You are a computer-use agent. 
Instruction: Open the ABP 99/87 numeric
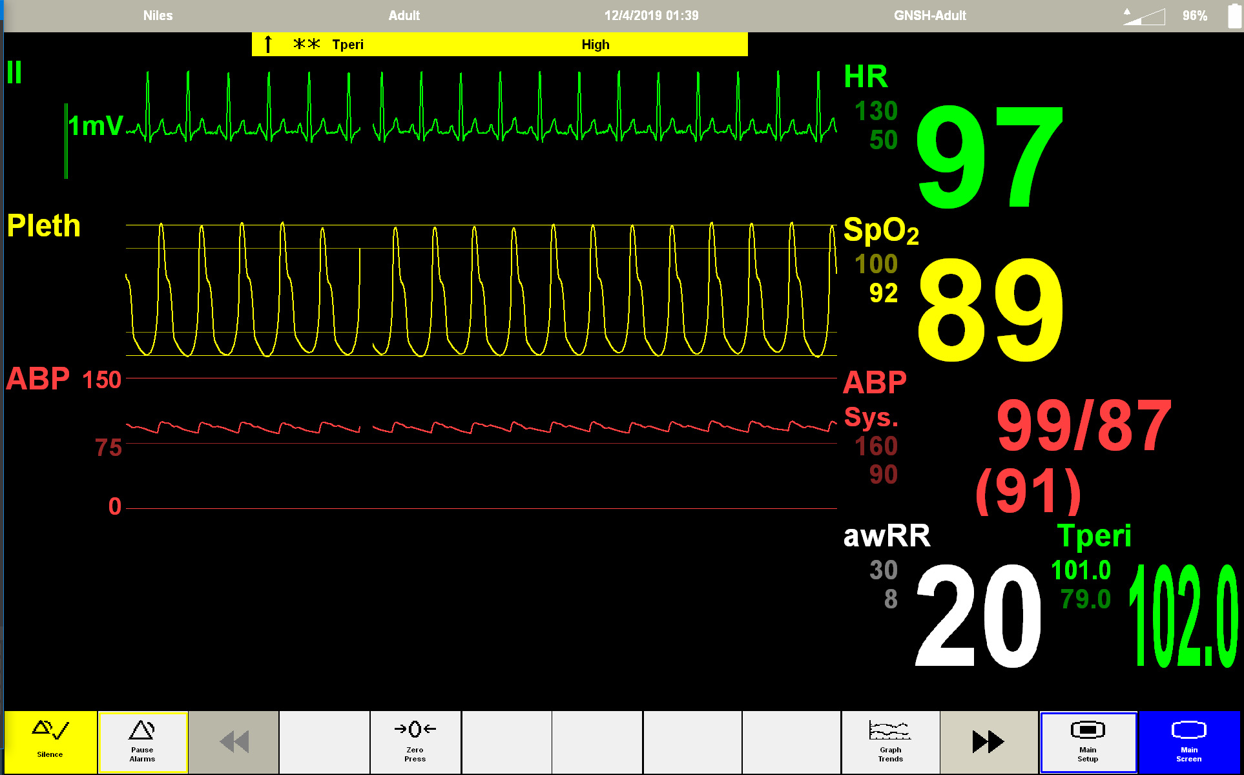pyautogui.click(x=1083, y=426)
